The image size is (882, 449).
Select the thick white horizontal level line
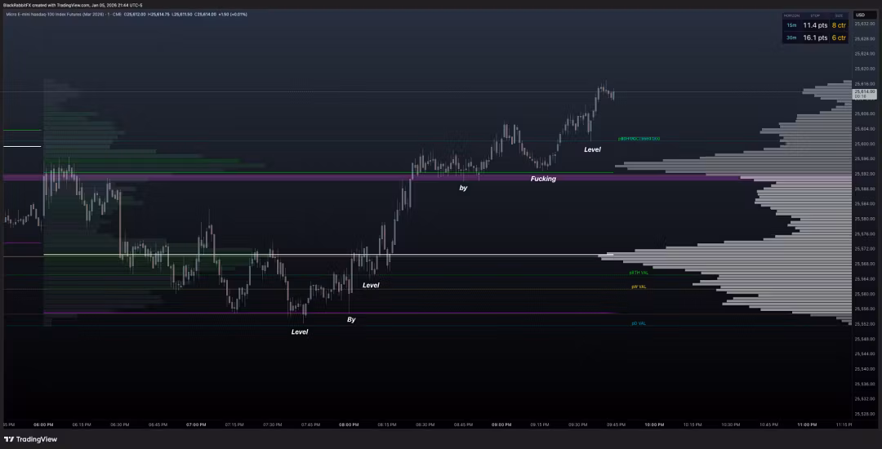[327, 255]
